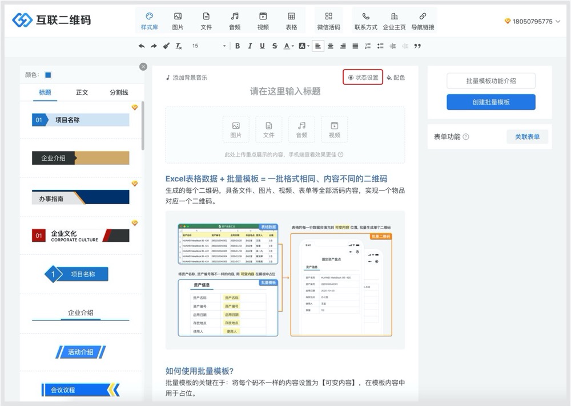Upload audio in the highlight area
This screenshot has height=406, width=571.
point(301,129)
